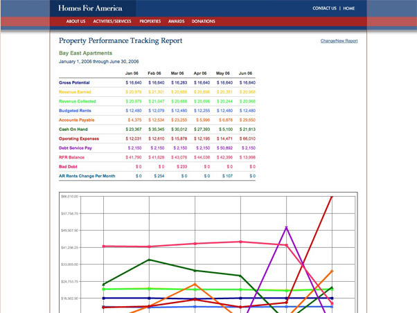Click the Jan 06 column header

(132, 73)
